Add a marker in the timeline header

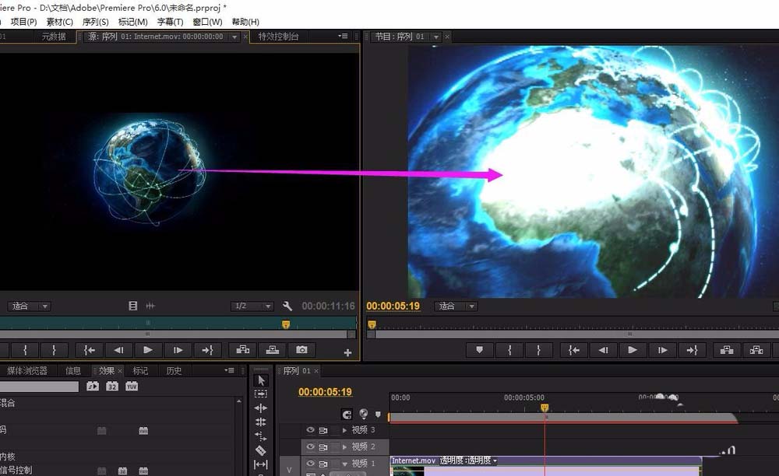(x=378, y=414)
